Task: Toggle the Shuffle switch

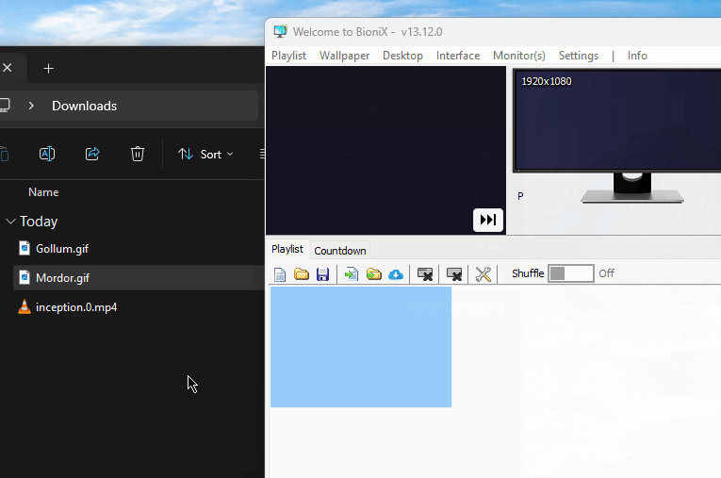Action: (570, 273)
